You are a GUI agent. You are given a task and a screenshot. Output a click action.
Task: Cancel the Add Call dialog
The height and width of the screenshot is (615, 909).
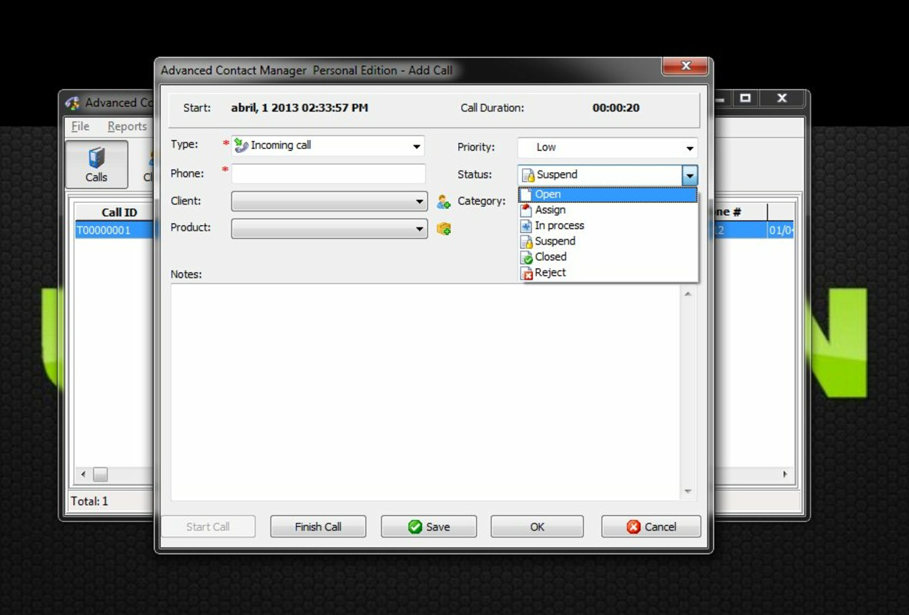click(651, 527)
